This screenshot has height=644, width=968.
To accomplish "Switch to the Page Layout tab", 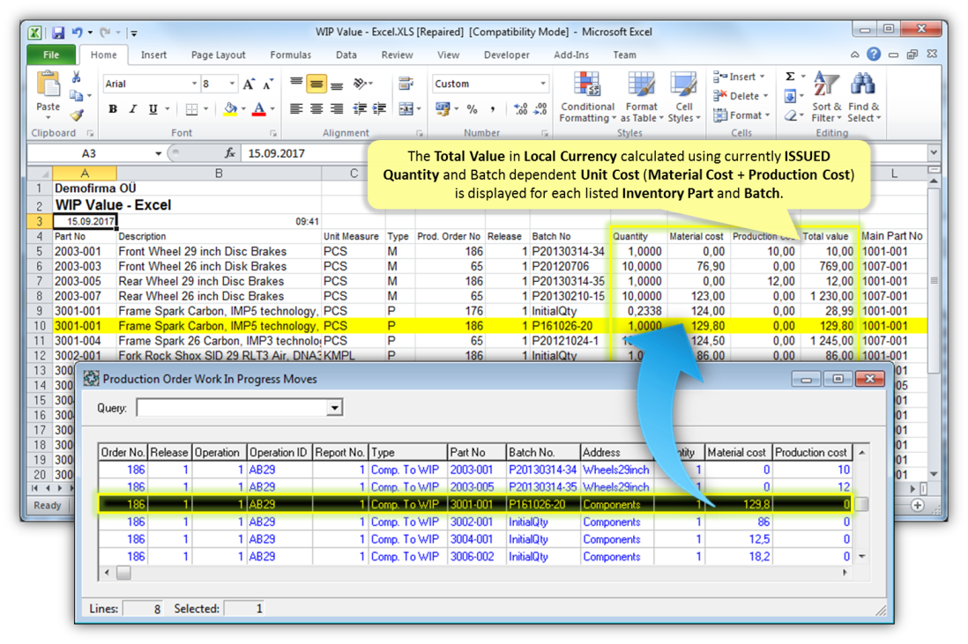I will tap(218, 55).
